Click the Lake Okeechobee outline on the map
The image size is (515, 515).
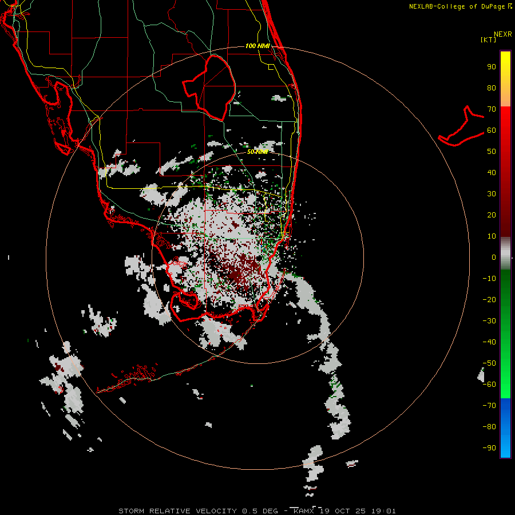point(209,87)
